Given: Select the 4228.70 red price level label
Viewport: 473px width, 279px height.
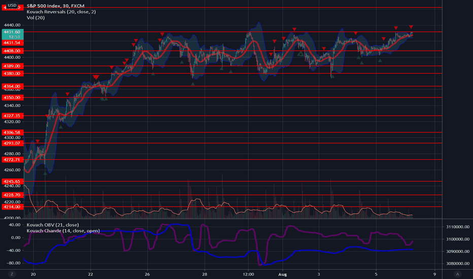Looking at the screenshot, I should click(12, 195).
